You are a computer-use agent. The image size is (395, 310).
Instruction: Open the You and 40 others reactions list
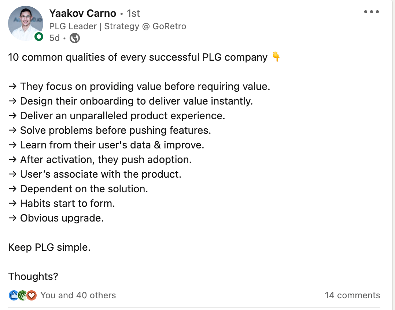coord(78,295)
